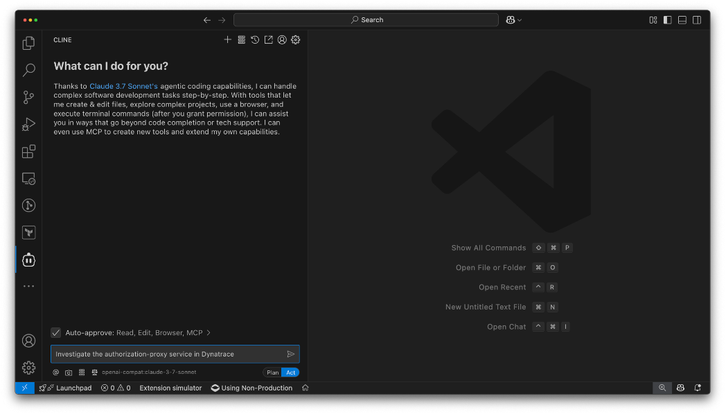This screenshot has width=726, height=414.
Task: Open the Cline robot view in activity bar
Action: (x=28, y=260)
